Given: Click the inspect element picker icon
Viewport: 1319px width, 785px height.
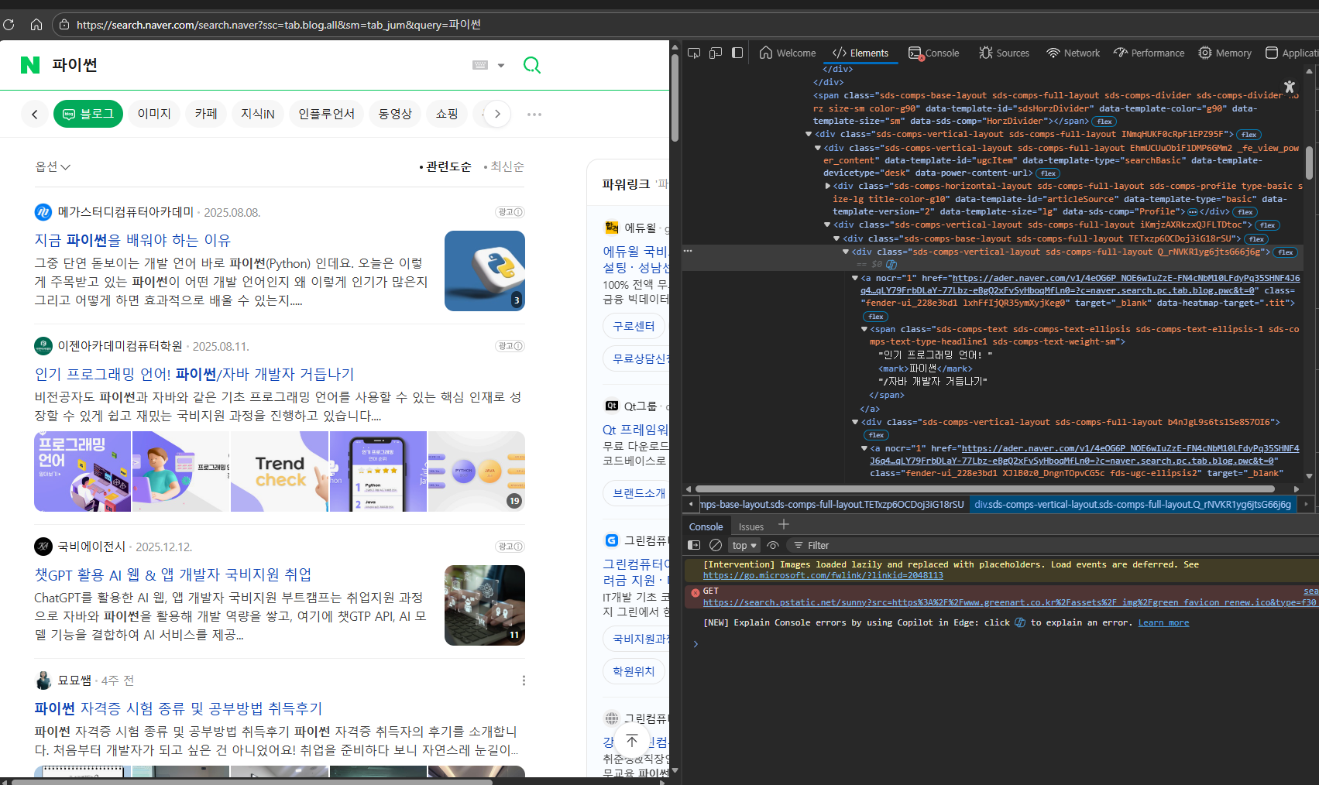Looking at the screenshot, I should [x=694, y=53].
